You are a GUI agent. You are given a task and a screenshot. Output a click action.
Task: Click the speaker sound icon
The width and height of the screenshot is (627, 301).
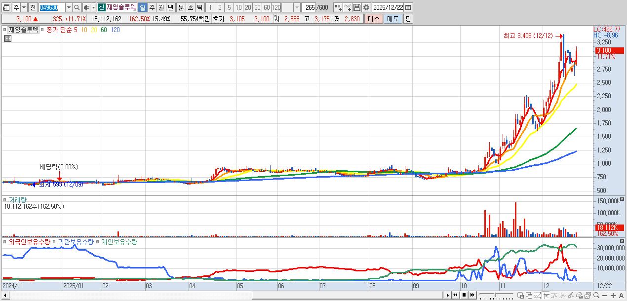click(x=87, y=7)
